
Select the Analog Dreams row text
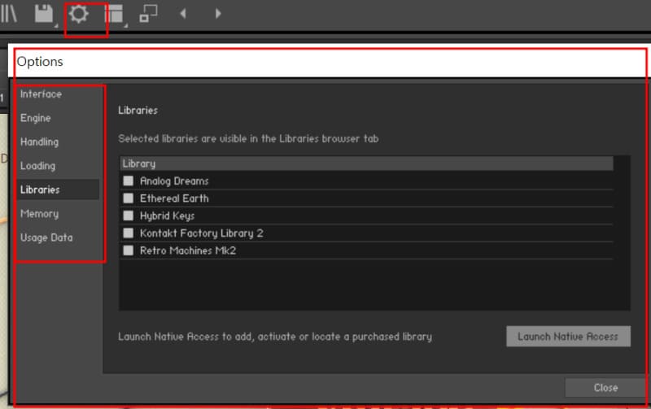[174, 181]
